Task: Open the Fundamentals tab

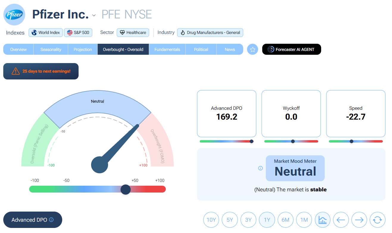Action: coord(167,49)
